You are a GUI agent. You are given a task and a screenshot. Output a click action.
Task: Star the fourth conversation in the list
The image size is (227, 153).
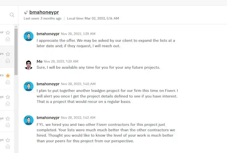8,97
